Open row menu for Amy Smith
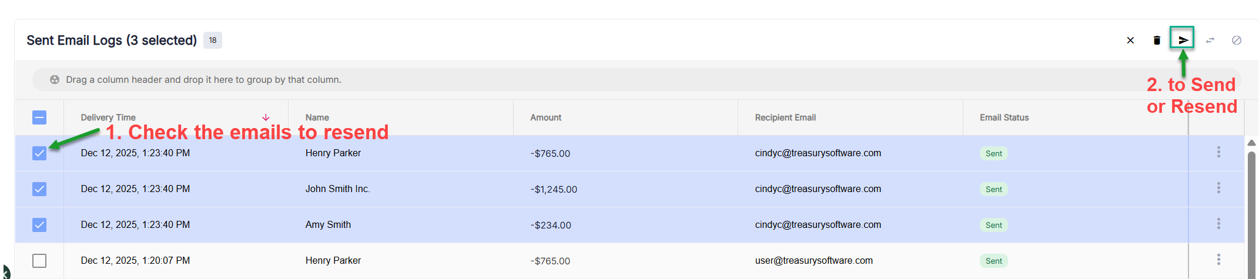 click(x=1218, y=224)
